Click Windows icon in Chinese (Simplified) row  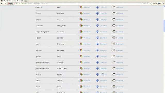pyautogui.click(x=81, y=62)
